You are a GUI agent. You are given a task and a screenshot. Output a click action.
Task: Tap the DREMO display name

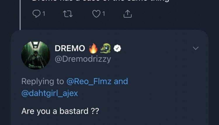tap(70, 49)
